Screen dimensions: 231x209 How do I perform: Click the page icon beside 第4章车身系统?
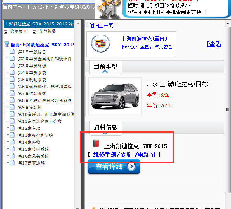(12, 72)
